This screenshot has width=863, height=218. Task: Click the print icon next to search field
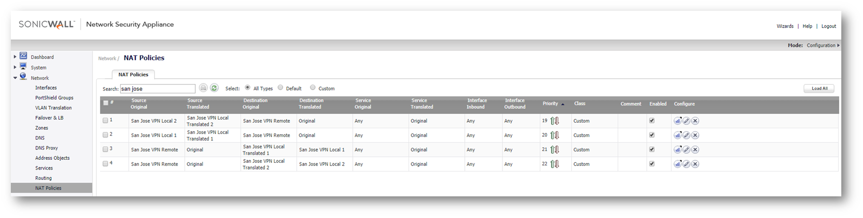[x=203, y=88]
